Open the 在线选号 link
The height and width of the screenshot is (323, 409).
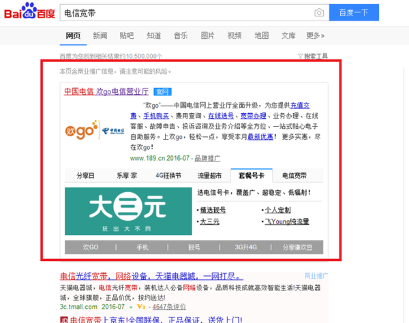(221, 116)
